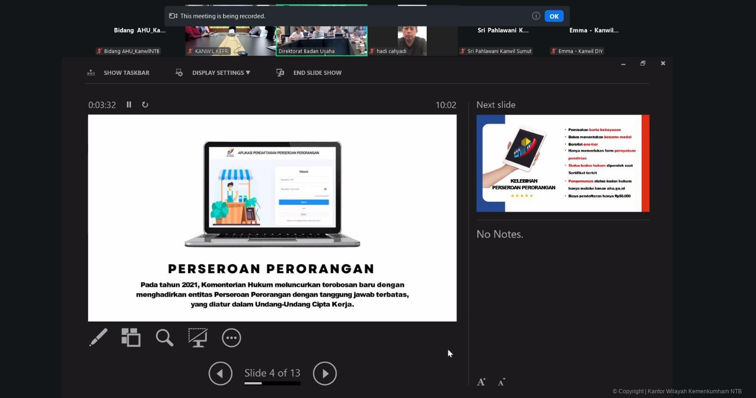
Task: Open more slide show options menu
Action: [x=231, y=338]
